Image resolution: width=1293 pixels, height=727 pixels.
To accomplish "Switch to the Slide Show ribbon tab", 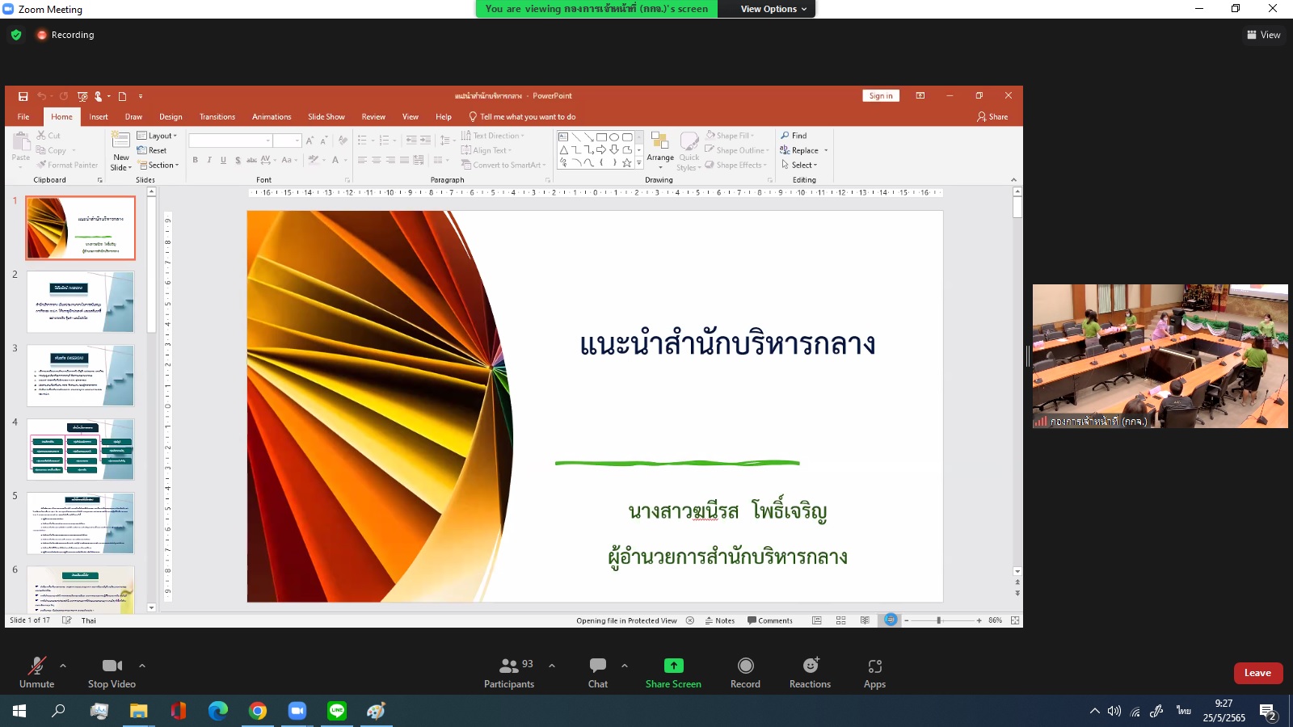I will [326, 117].
